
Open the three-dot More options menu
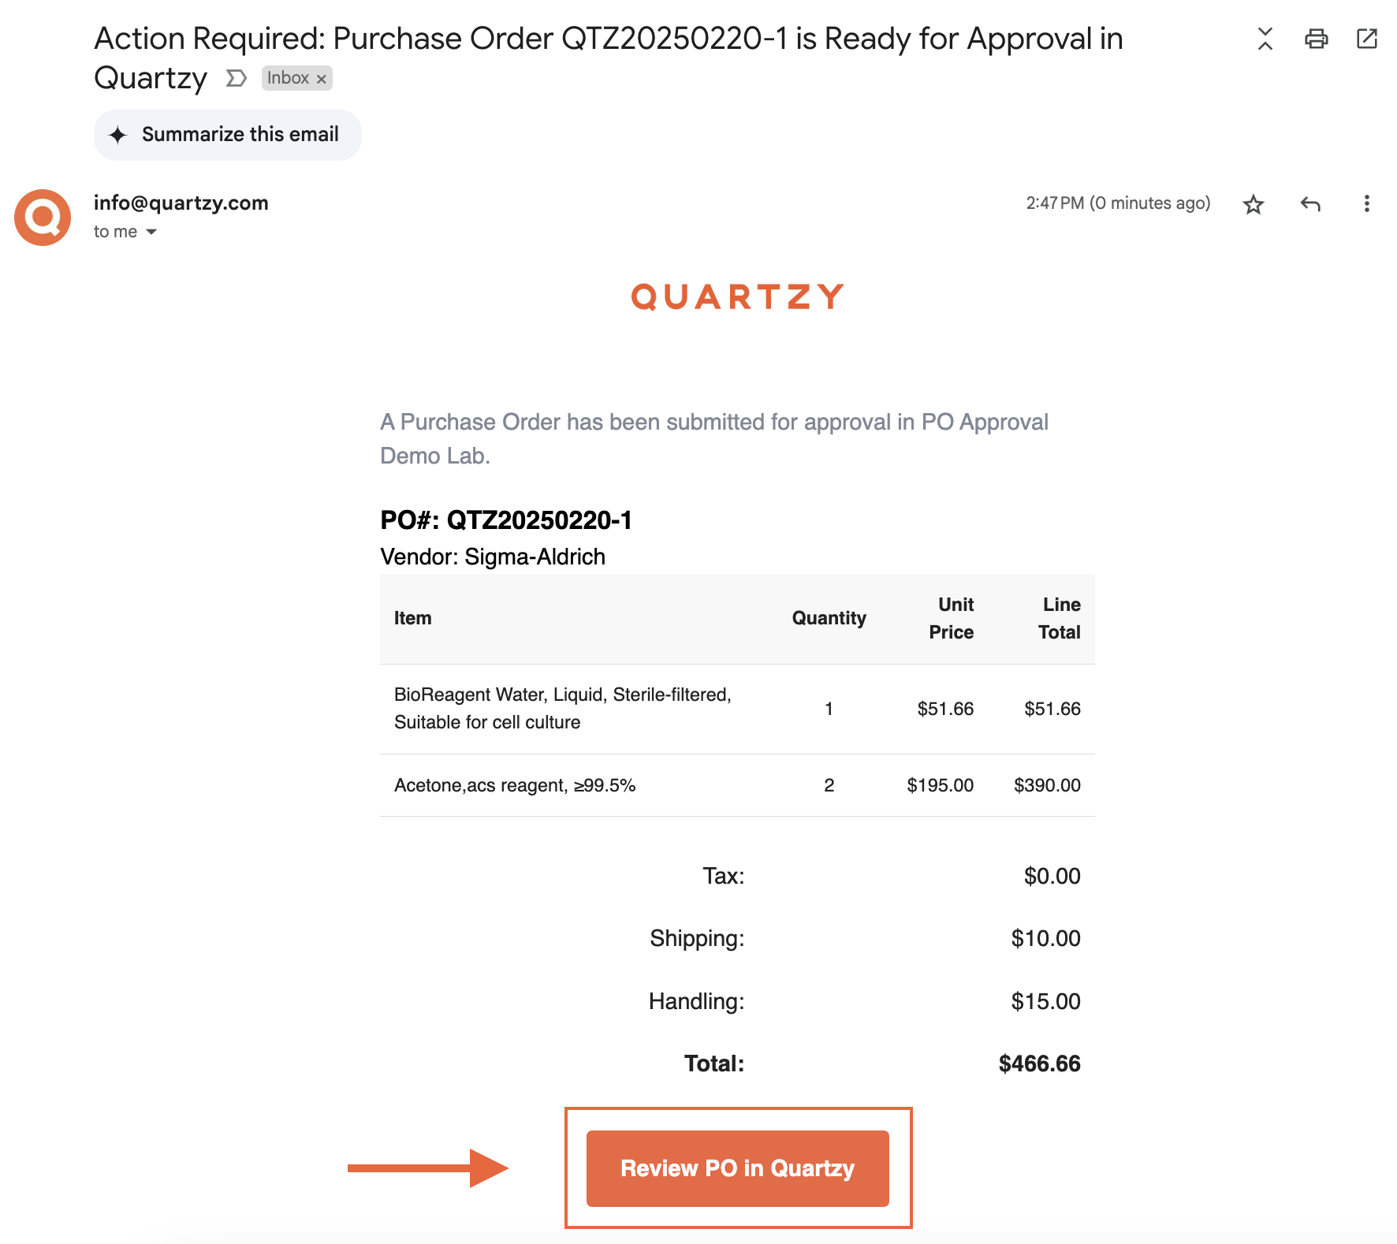point(1366,204)
